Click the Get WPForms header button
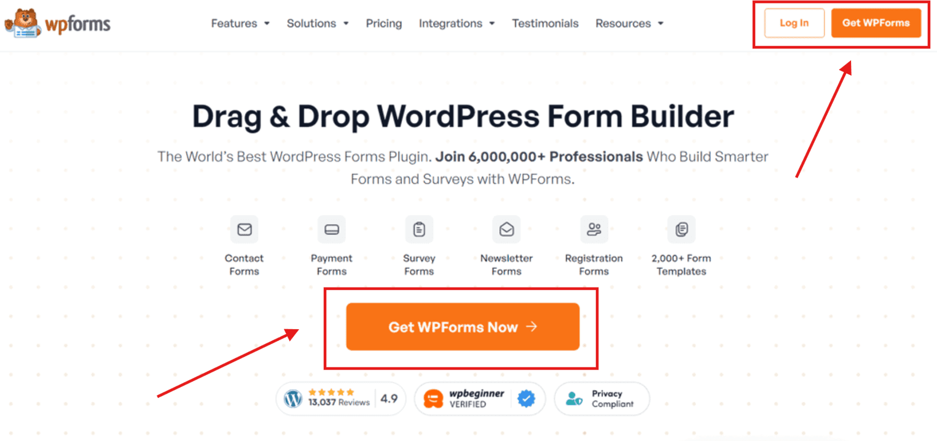The width and height of the screenshot is (937, 441). click(x=876, y=23)
